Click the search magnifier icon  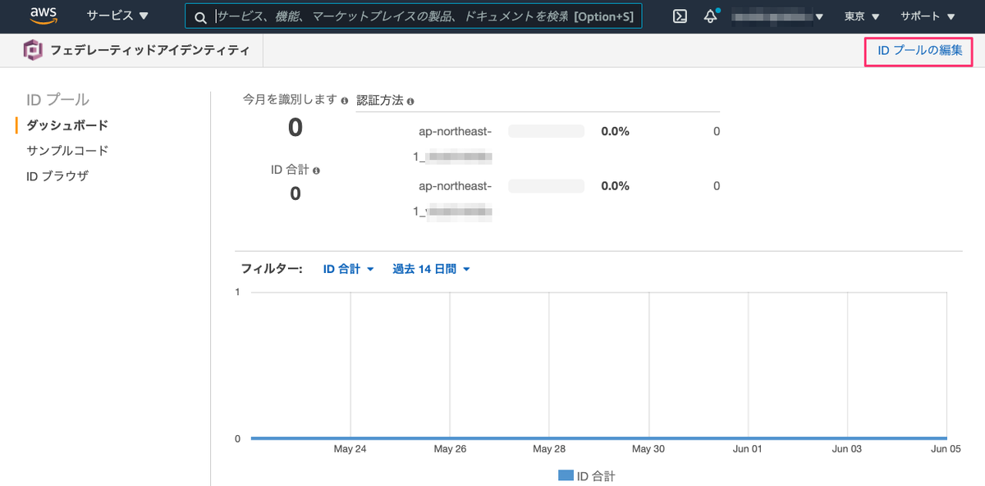[x=199, y=16]
